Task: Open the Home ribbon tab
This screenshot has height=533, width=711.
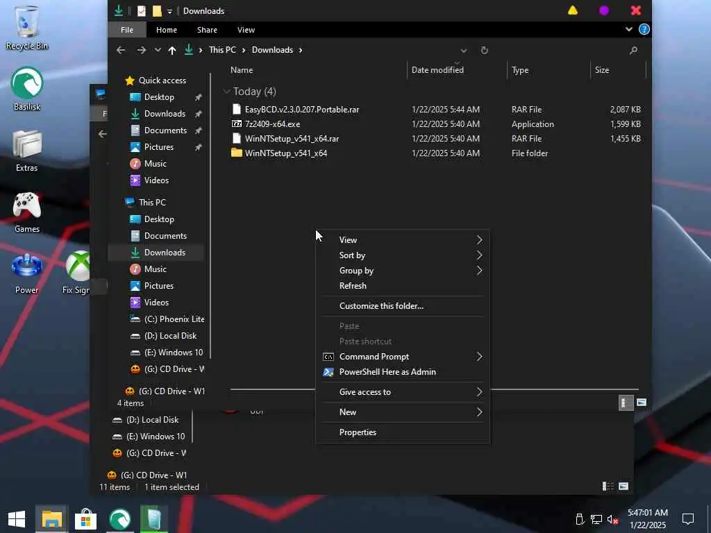Action: (167, 29)
